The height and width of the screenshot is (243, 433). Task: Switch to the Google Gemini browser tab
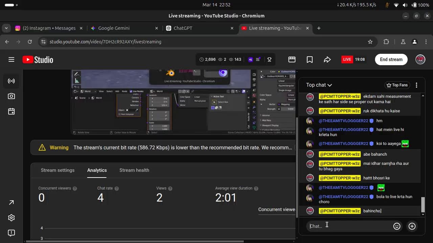click(124, 28)
